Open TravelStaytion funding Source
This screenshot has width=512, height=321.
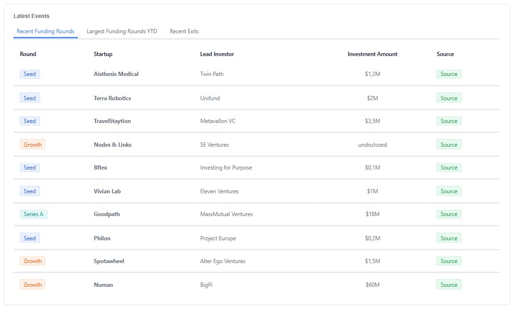(449, 121)
